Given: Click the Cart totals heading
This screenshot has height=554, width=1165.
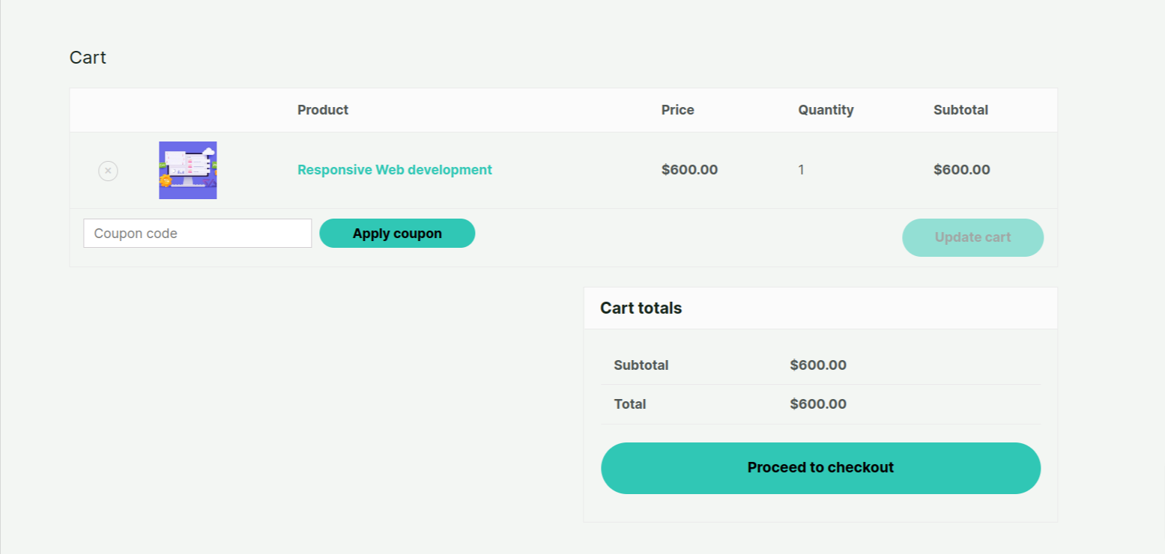Looking at the screenshot, I should pos(641,308).
